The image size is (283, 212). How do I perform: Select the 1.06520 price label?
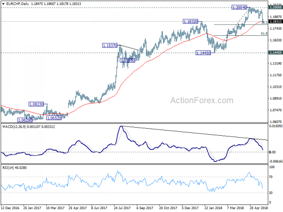(54, 118)
